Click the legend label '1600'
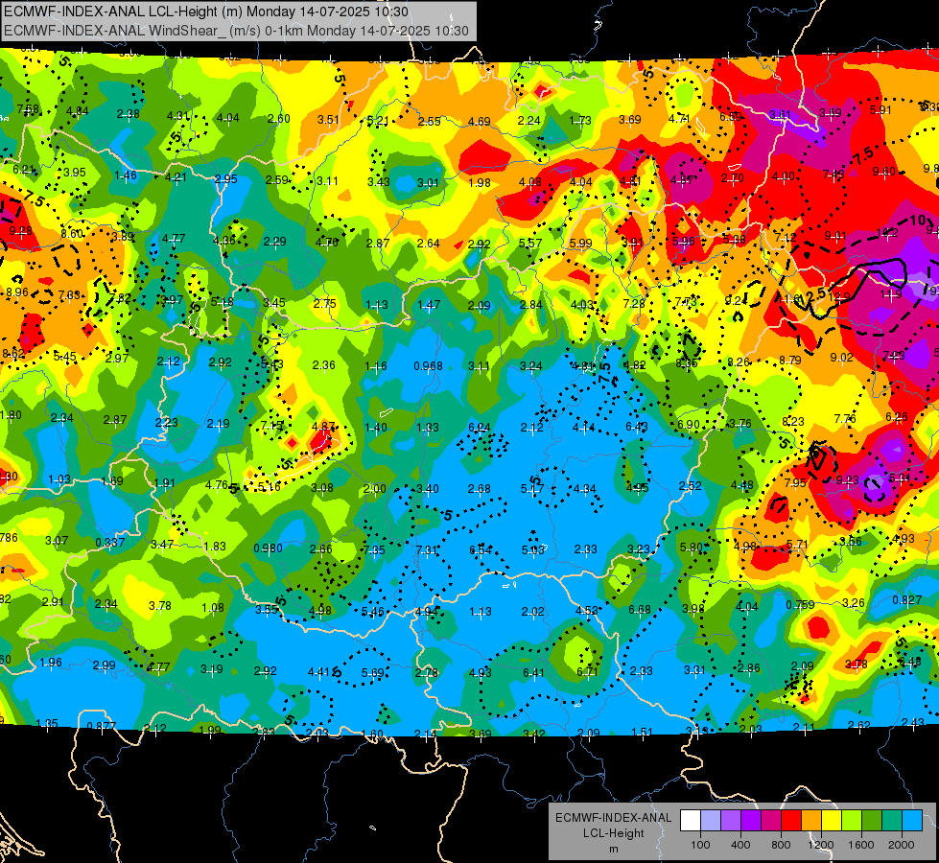The height and width of the screenshot is (863, 939). pyautogui.click(x=860, y=845)
